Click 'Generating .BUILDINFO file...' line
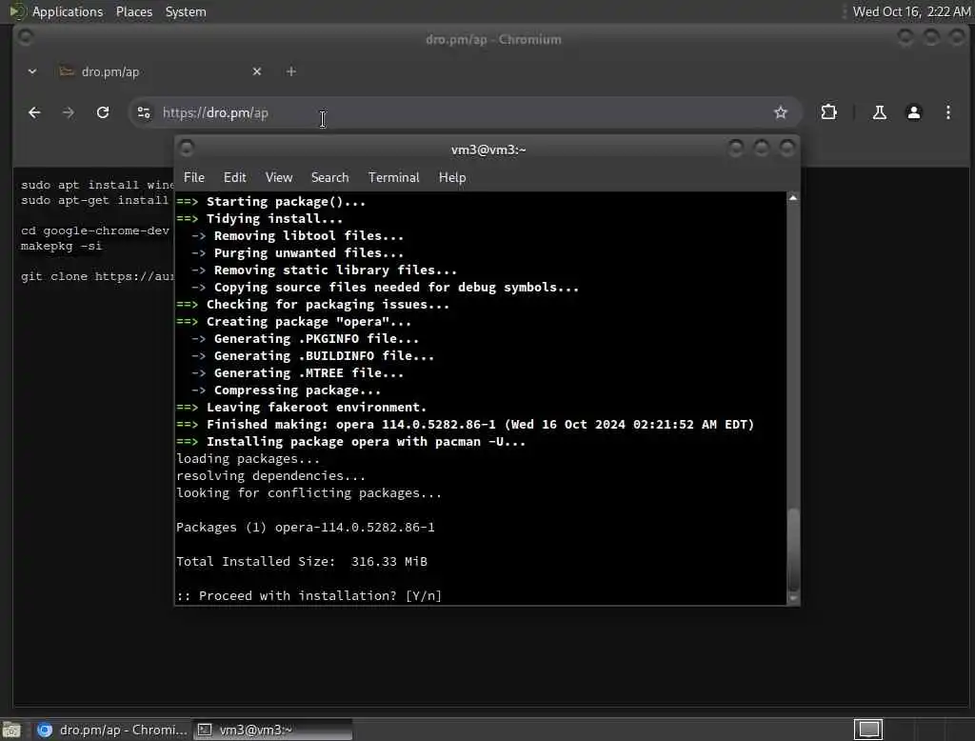Screen dimensions: 975x741 coord(312,356)
